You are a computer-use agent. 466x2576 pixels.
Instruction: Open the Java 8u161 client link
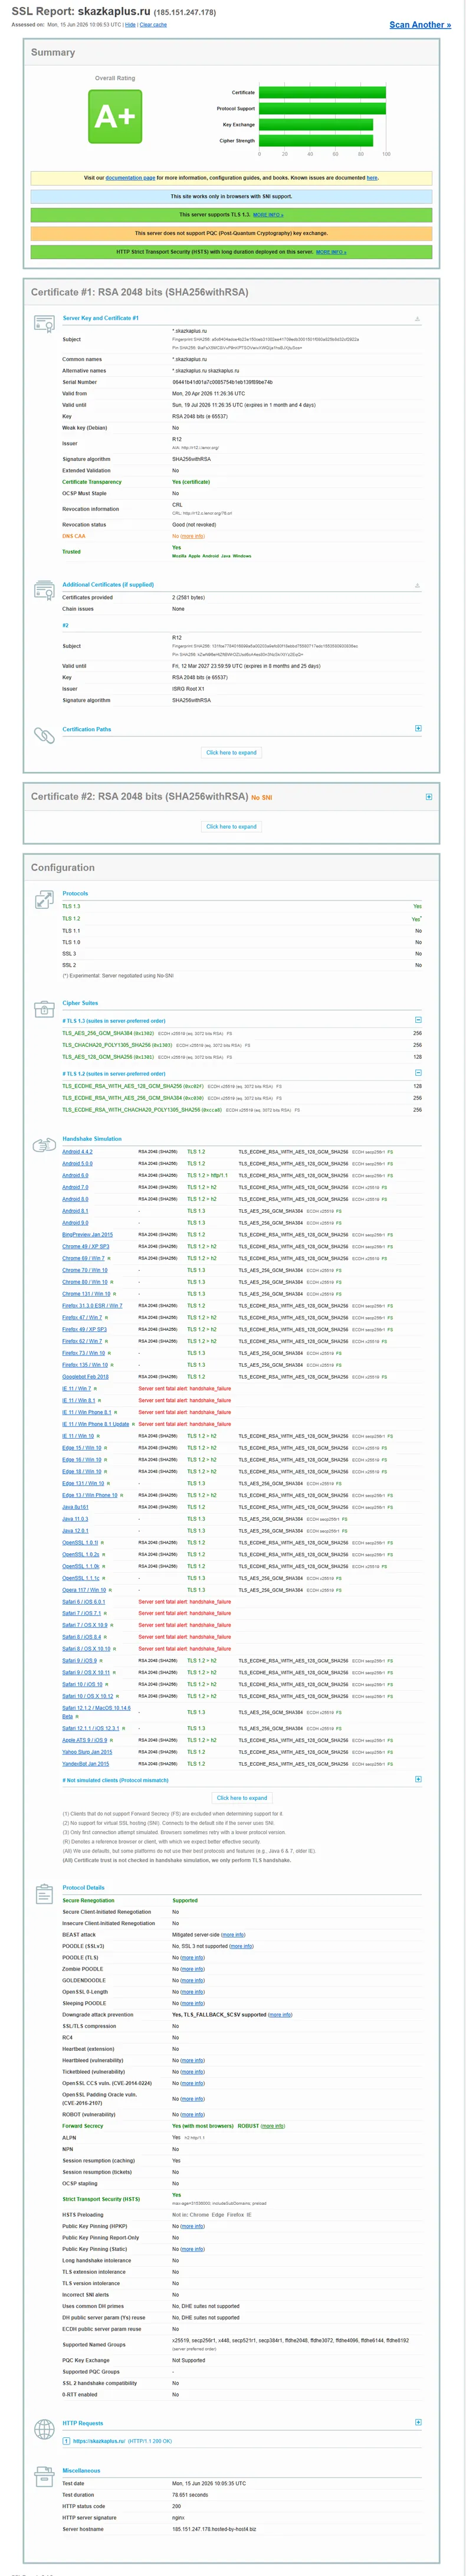tap(75, 1507)
